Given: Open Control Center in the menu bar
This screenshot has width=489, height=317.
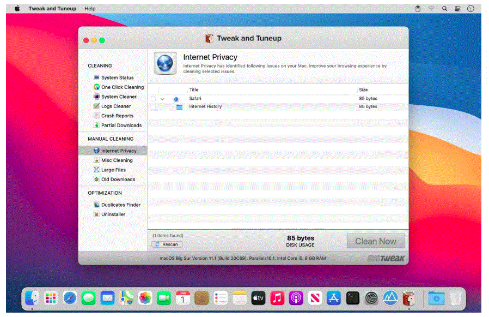Looking at the screenshot, I should pyautogui.click(x=457, y=9).
